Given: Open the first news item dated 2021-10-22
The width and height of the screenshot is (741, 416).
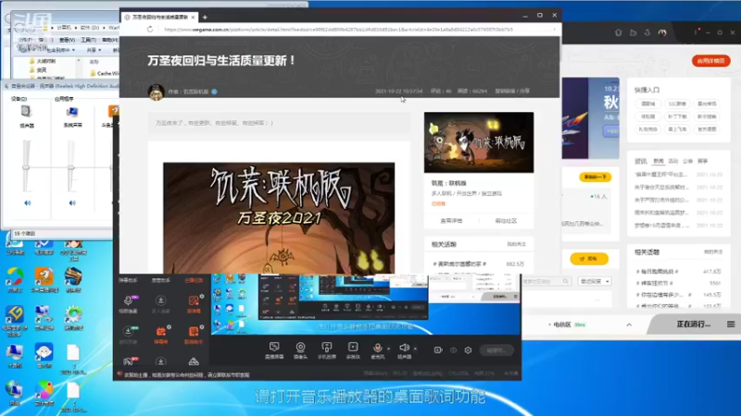Looking at the screenshot, I should click(x=679, y=175).
